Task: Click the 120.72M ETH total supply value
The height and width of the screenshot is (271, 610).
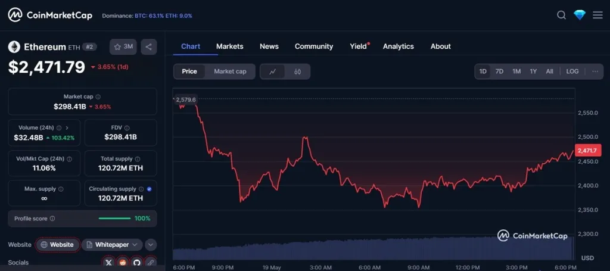Action: [x=120, y=169]
